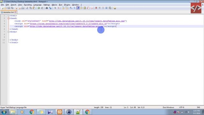Collapse the head fold marker on line 2
This screenshot has width=204, height=115.
pos(9,19)
